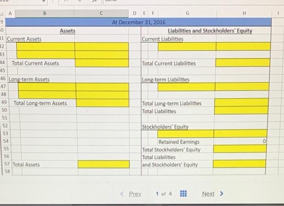Select the 'Stockholders' Equity' section label
This screenshot has height=206, width=284.
(x=165, y=127)
